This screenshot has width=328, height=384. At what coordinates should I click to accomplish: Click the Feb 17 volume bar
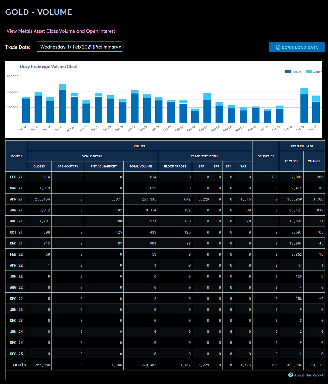(x=316, y=109)
